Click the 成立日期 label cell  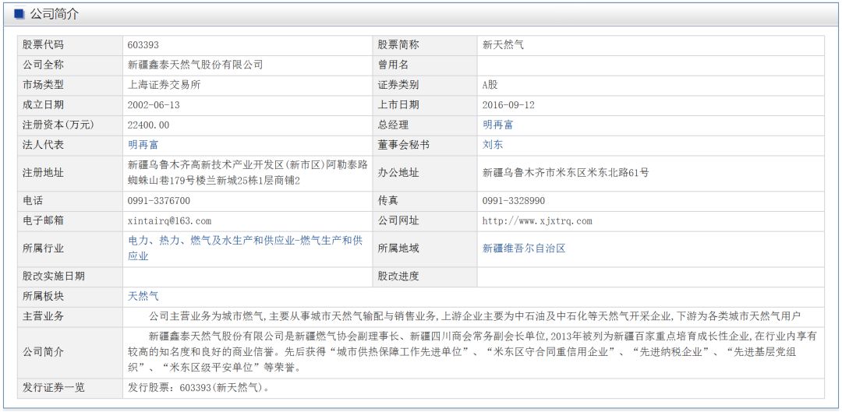click(x=70, y=105)
